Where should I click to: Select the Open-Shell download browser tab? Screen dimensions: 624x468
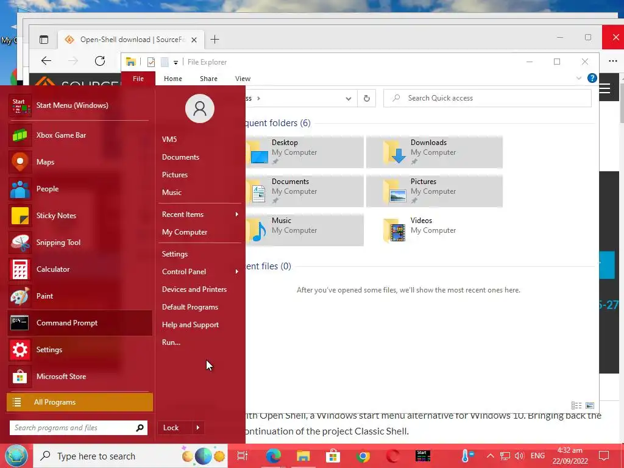130,40
